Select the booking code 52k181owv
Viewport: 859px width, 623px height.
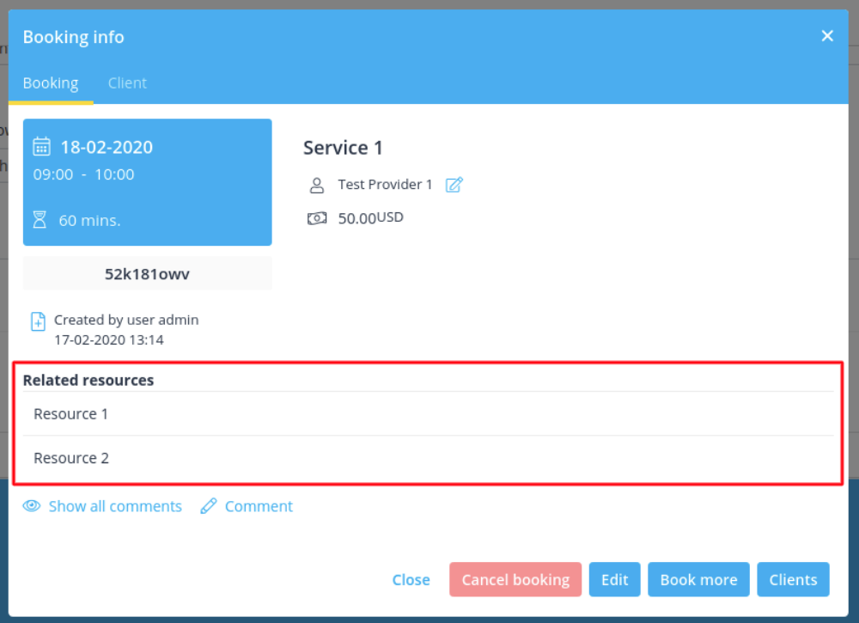147,274
